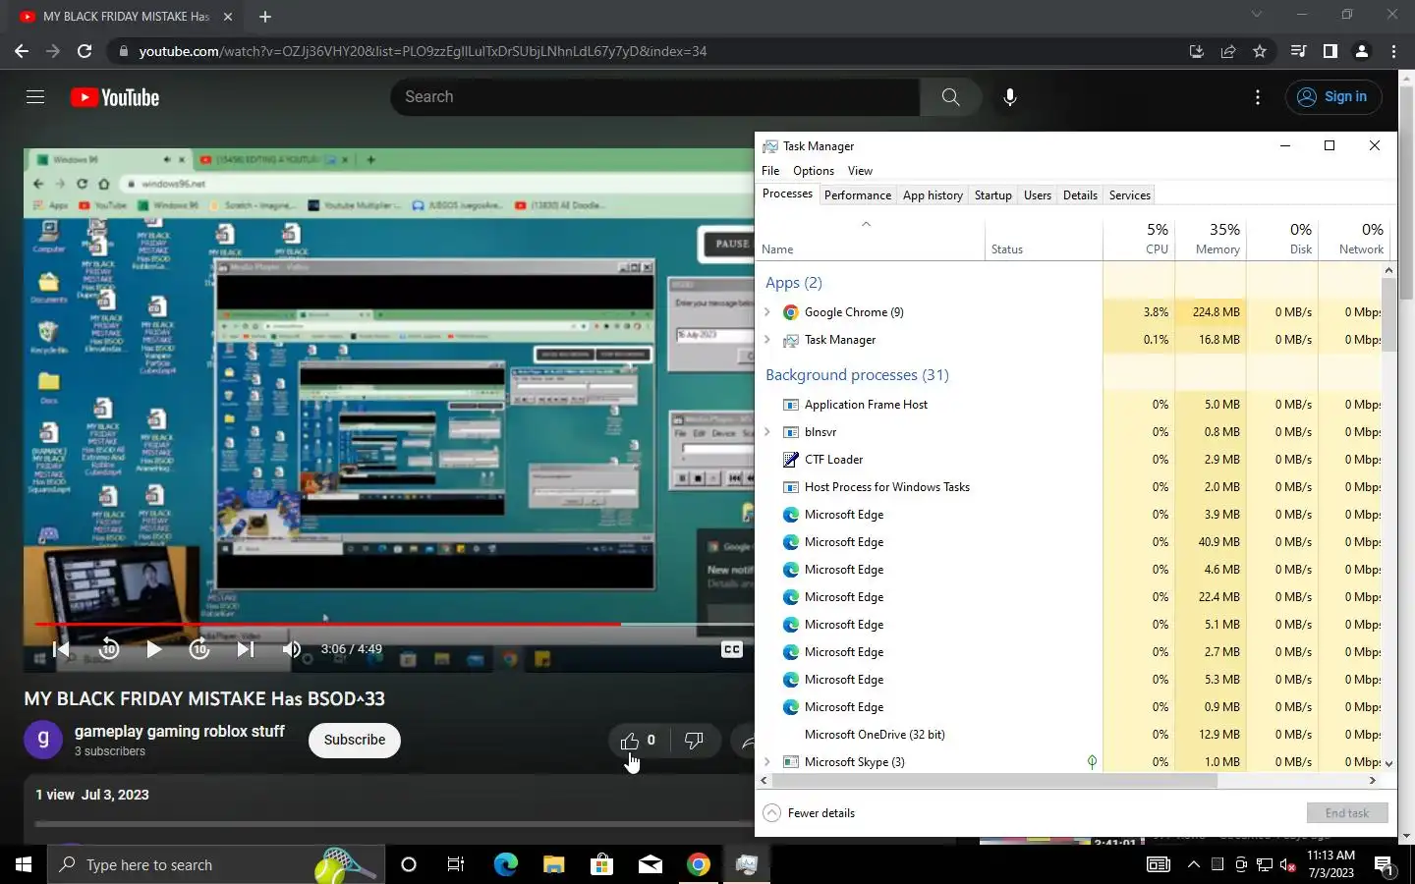Sort processes by CPU column
This screenshot has height=884, width=1415.
click(x=1140, y=239)
